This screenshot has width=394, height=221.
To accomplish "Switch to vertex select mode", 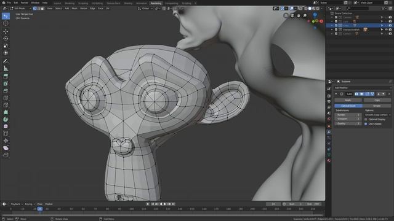I will 35,8.
